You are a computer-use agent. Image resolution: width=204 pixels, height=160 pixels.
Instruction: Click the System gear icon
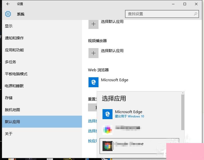point(8,14)
